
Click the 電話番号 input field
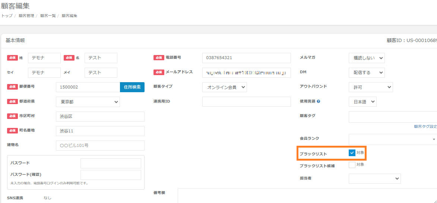[x=246, y=58]
